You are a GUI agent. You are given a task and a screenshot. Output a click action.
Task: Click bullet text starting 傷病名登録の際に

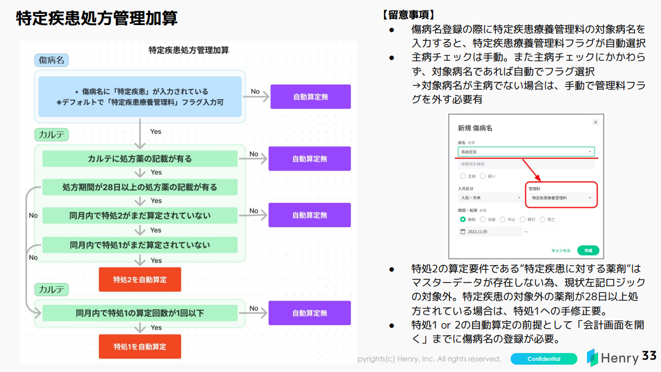(528, 36)
